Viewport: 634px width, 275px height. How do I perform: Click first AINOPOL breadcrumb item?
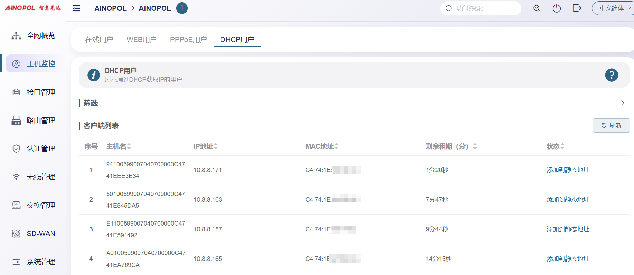pyautogui.click(x=110, y=8)
